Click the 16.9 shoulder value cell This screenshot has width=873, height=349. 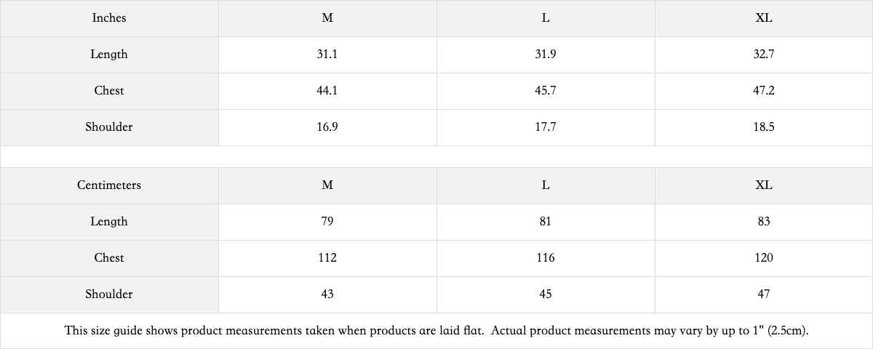327,127
